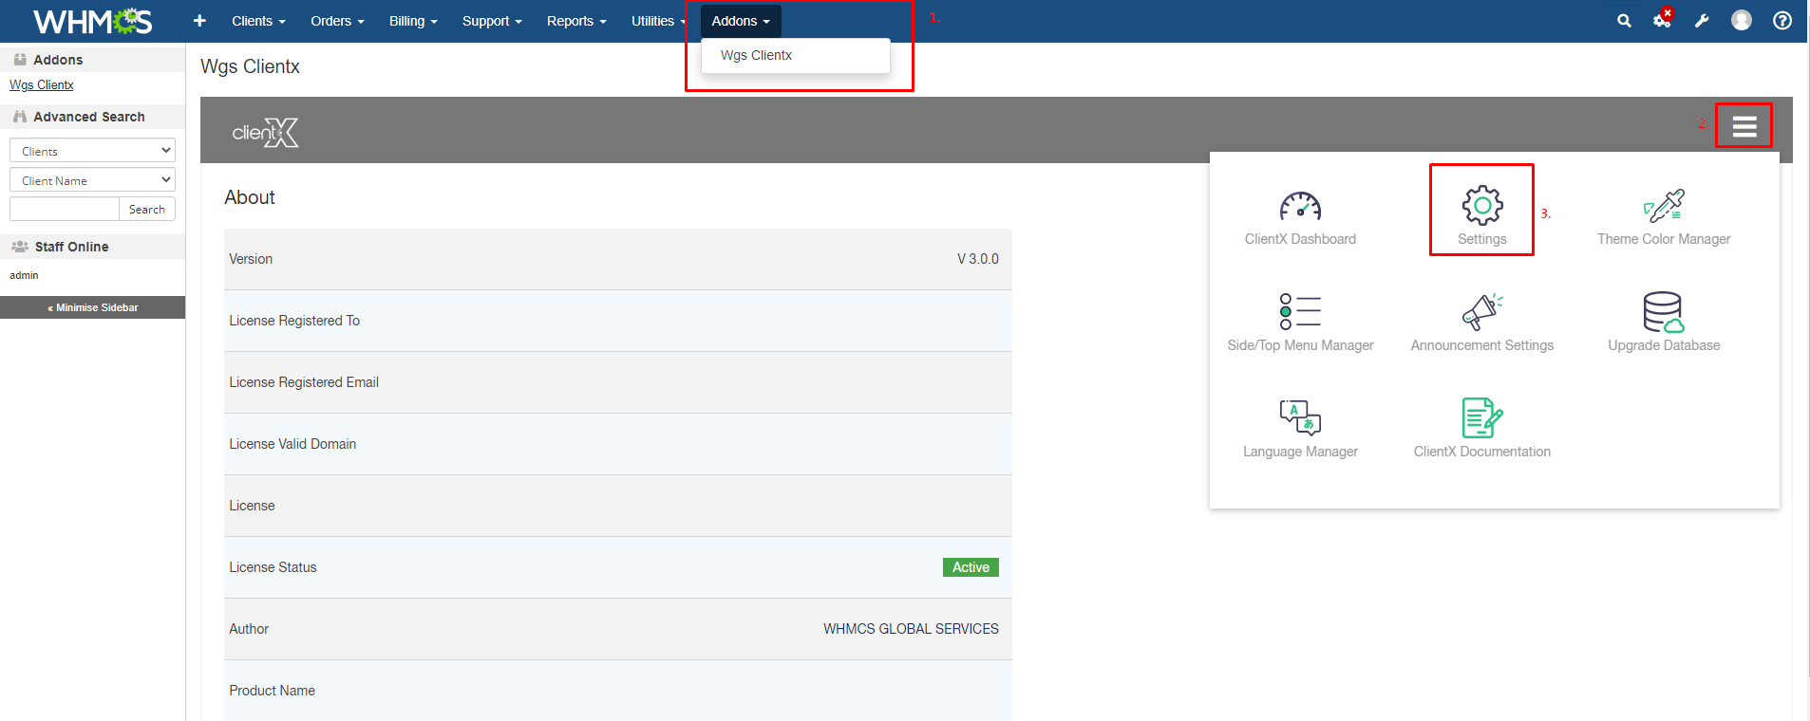
Task: Open Announcement Settings megaphone icon
Action: pos(1481,312)
